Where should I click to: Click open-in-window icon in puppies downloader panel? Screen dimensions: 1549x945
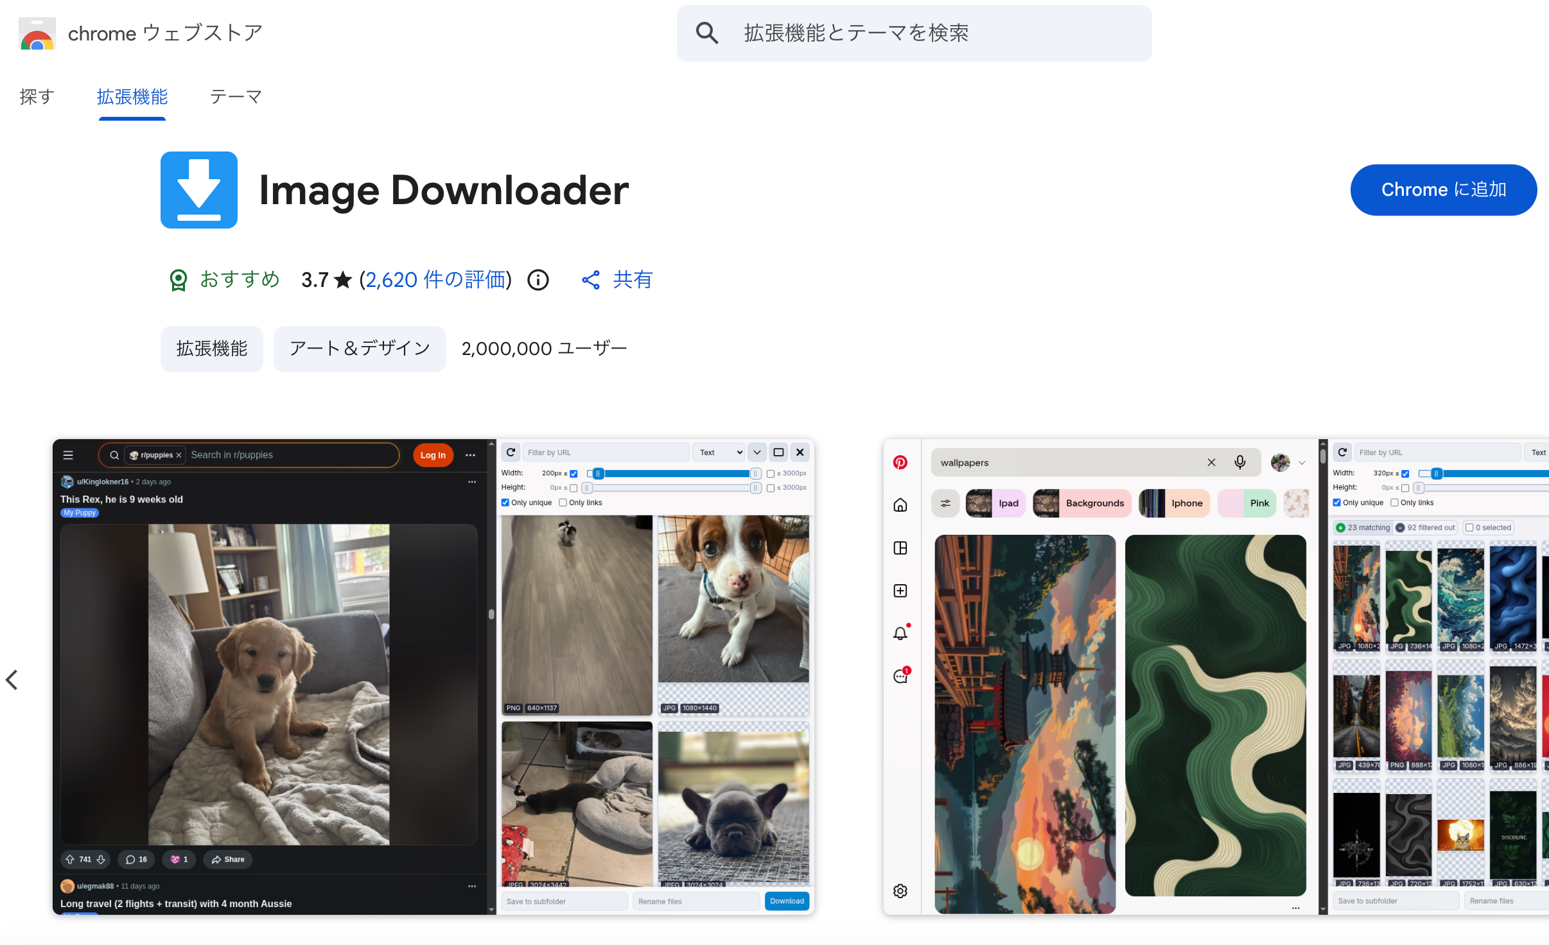pyautogui.click(x=778, y=453)
